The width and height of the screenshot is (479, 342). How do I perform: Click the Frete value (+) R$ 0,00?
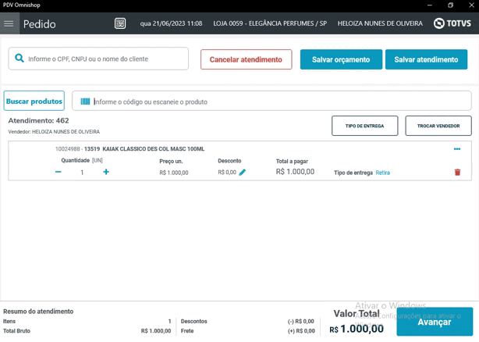click(301, 331)
